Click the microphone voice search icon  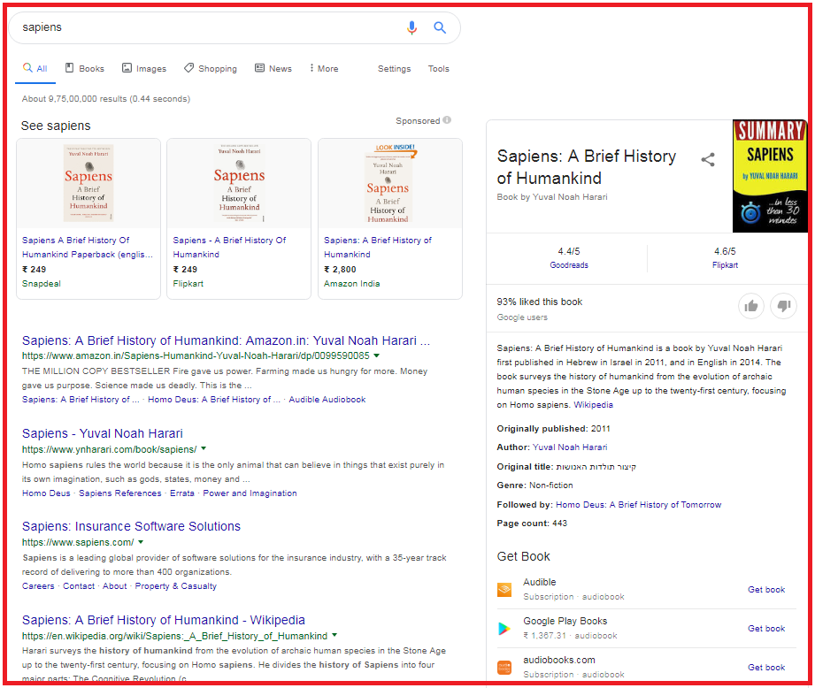coord(411,27)
